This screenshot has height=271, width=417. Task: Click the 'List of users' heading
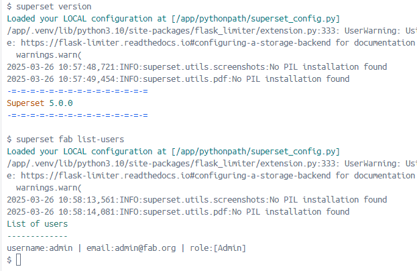(38, 224)
